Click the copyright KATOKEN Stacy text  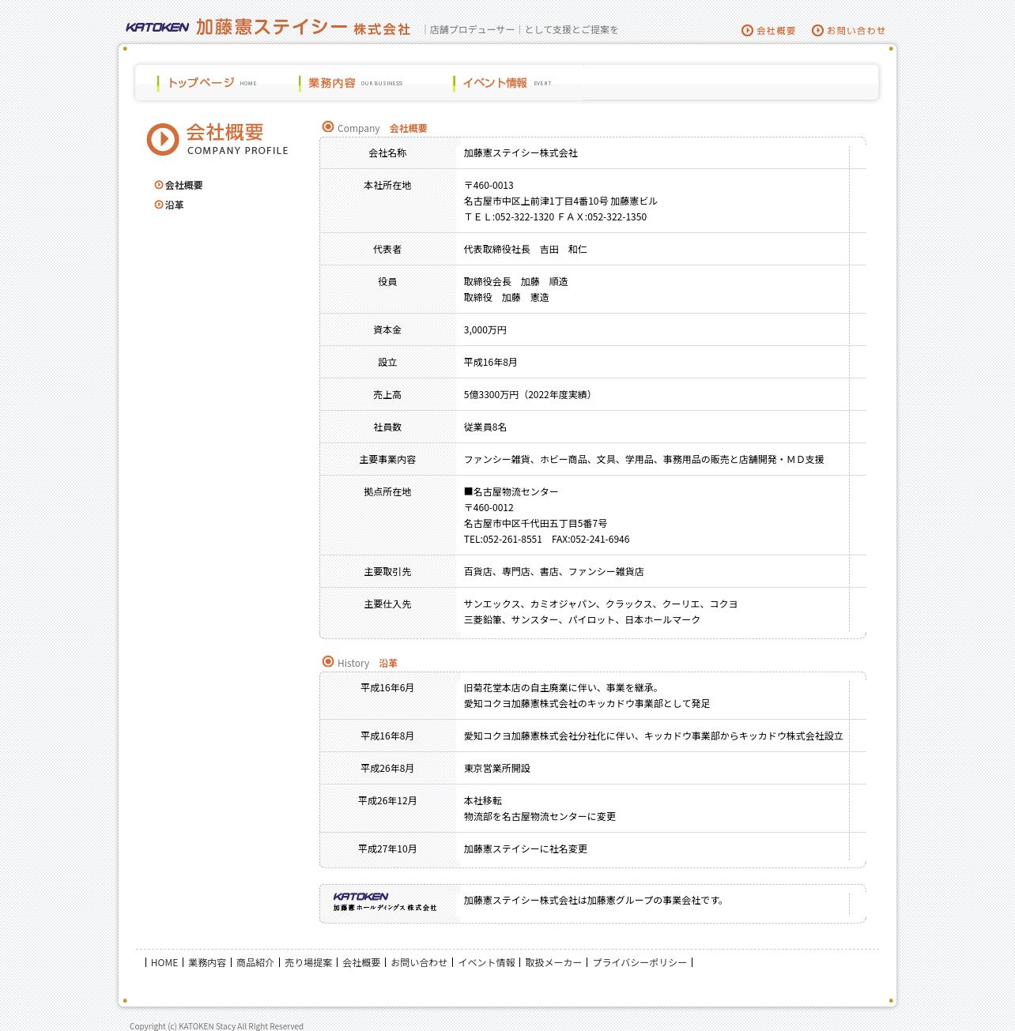coord(217,1026)
